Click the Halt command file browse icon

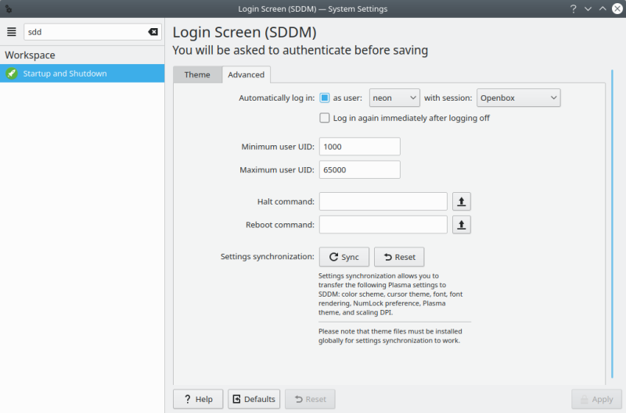click(462, 201)
